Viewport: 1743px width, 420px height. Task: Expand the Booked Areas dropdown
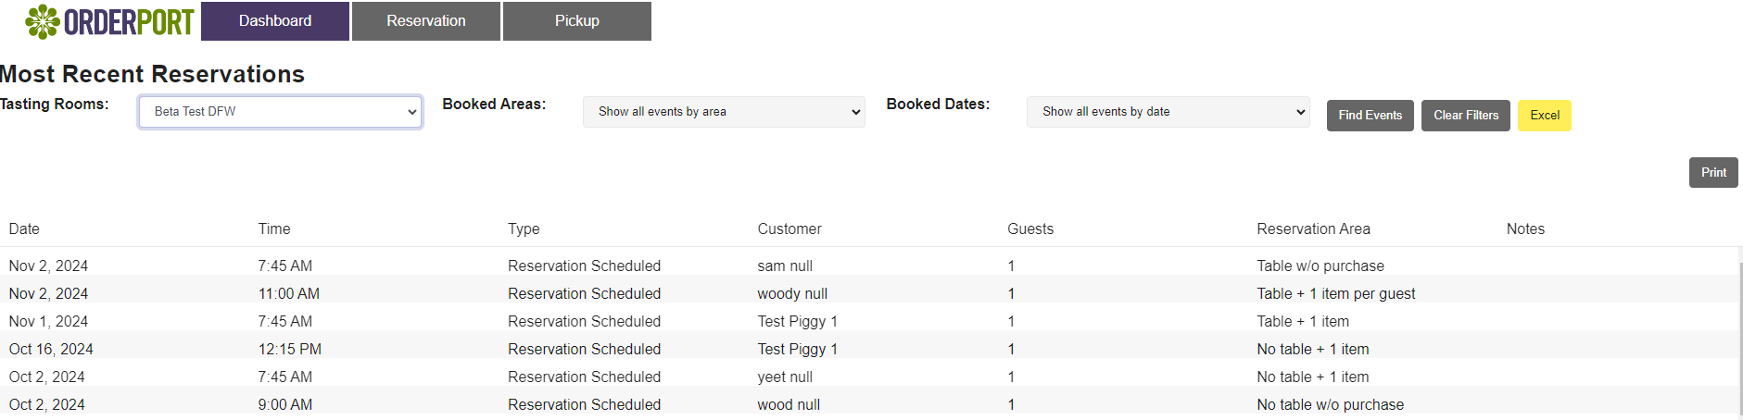(724, 112)
